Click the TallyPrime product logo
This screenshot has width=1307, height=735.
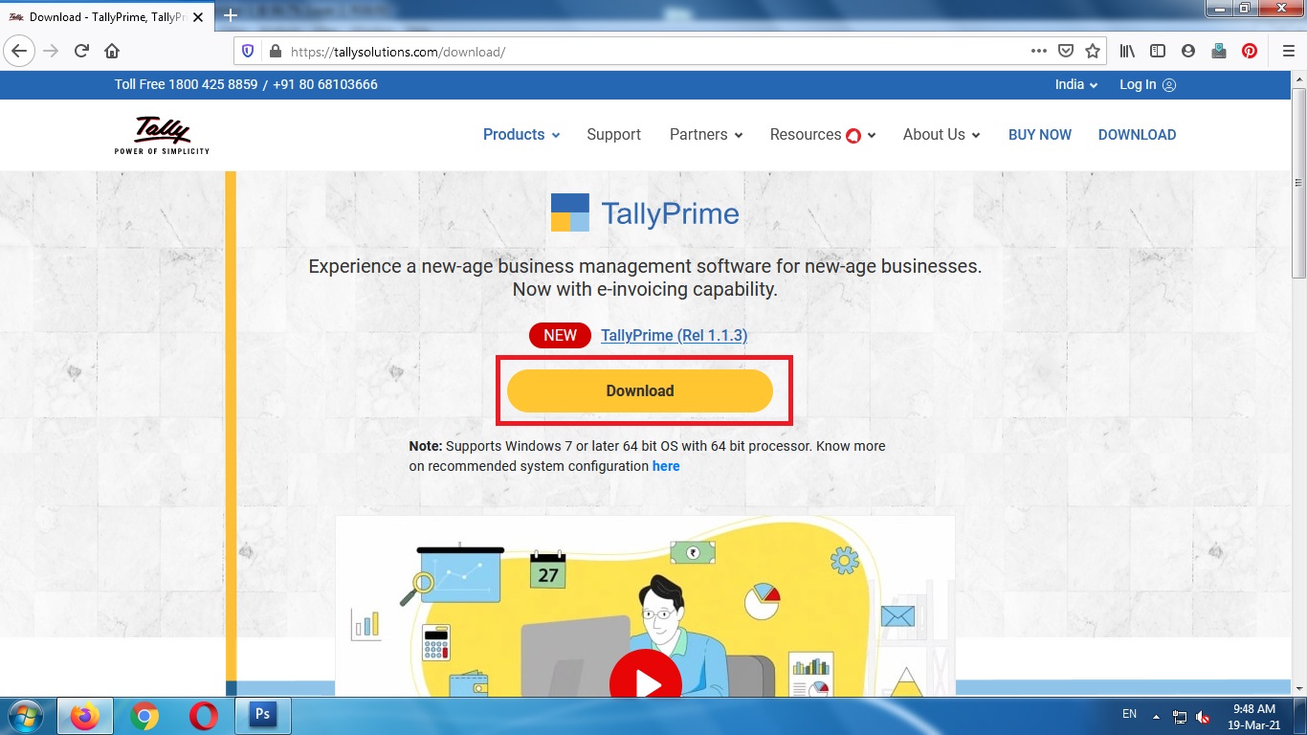(645, 212)
